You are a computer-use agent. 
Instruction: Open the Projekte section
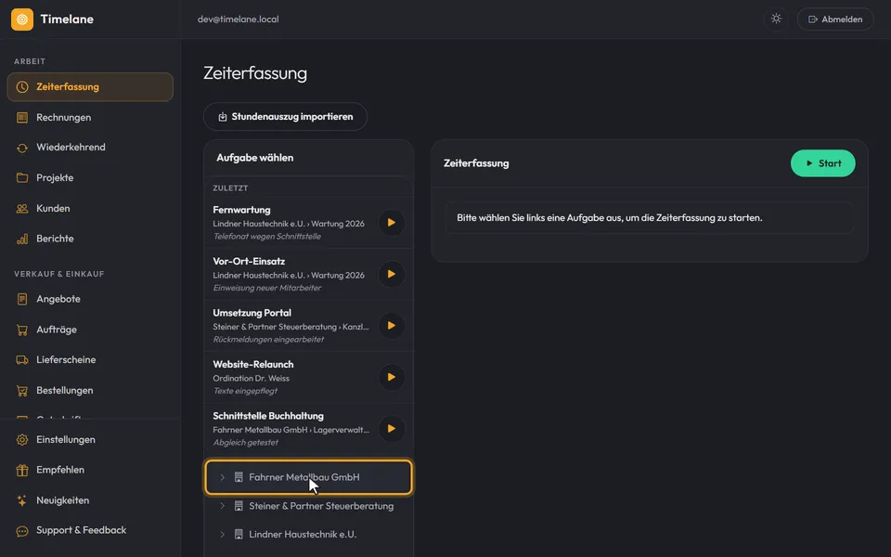[x=90, y=178]
